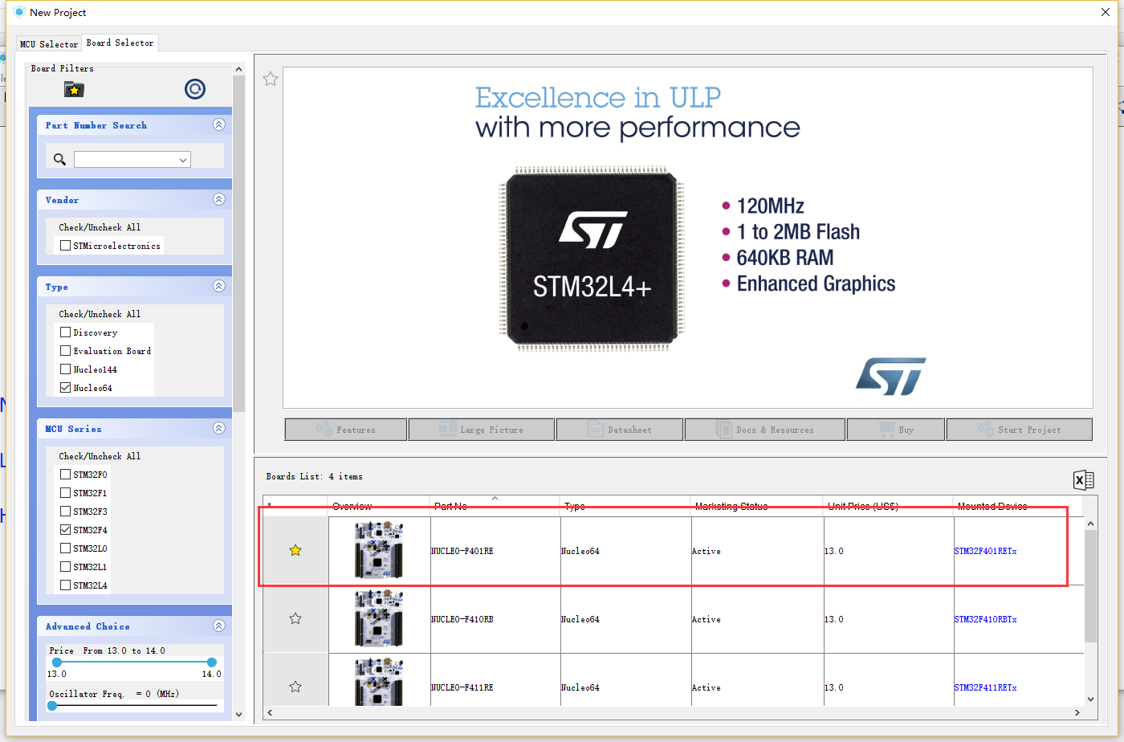
Task: Collapse the Type filter section
Action: pos(219,286)
